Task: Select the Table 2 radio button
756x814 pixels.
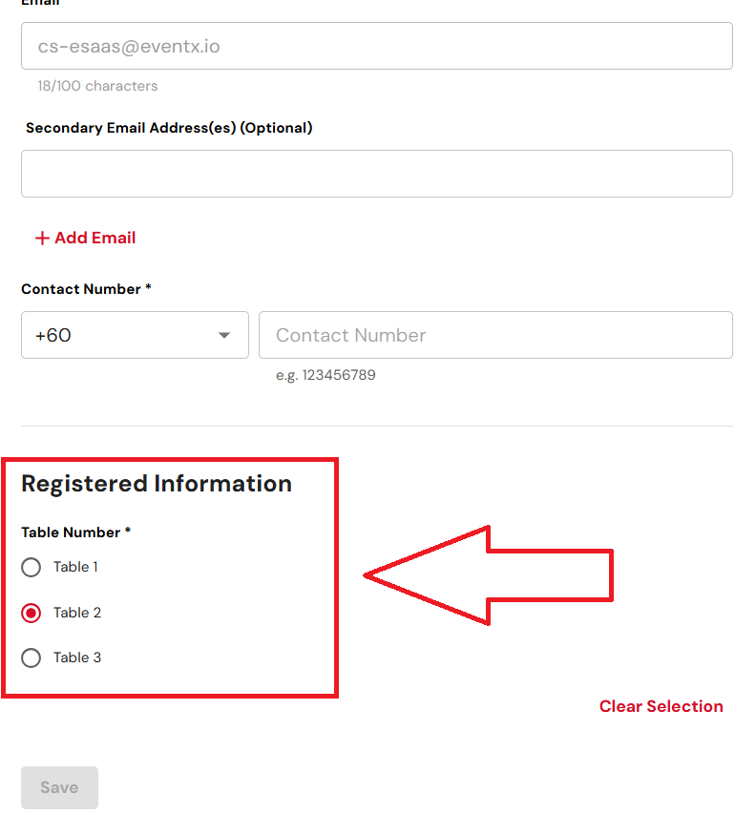Action: pyautogui.click(x=31, y=614)
